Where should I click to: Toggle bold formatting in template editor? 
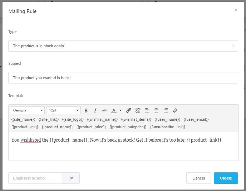click(86, 110)
